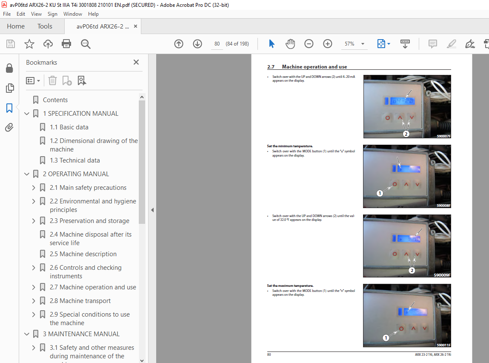Find current bookmark icon
489x363 pixels.
point(82,81)
